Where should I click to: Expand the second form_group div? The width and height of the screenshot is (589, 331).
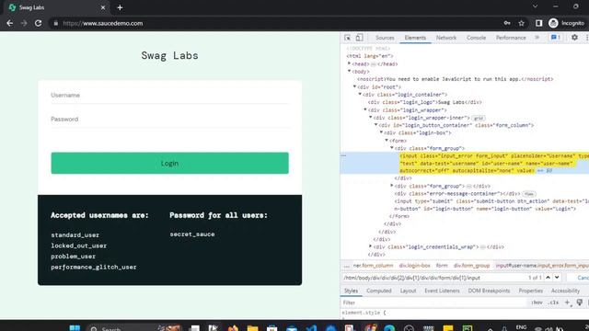tap(392, 186)
